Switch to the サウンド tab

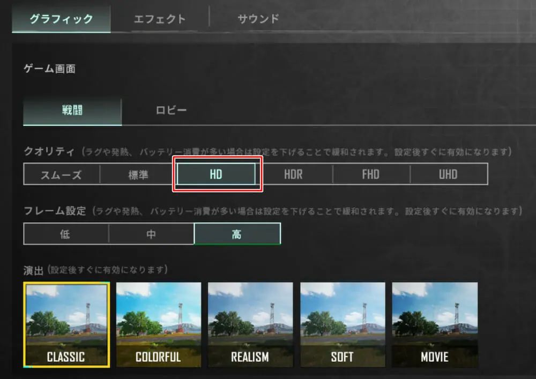coord(258,19)
